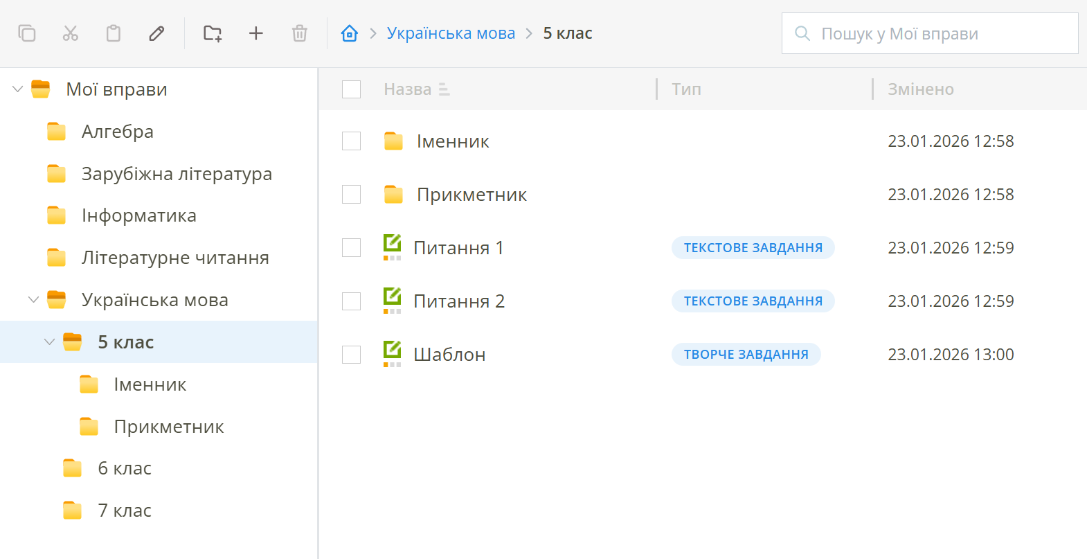
Task: Check the Шаблон row checkbox
Action: point(352,355)
